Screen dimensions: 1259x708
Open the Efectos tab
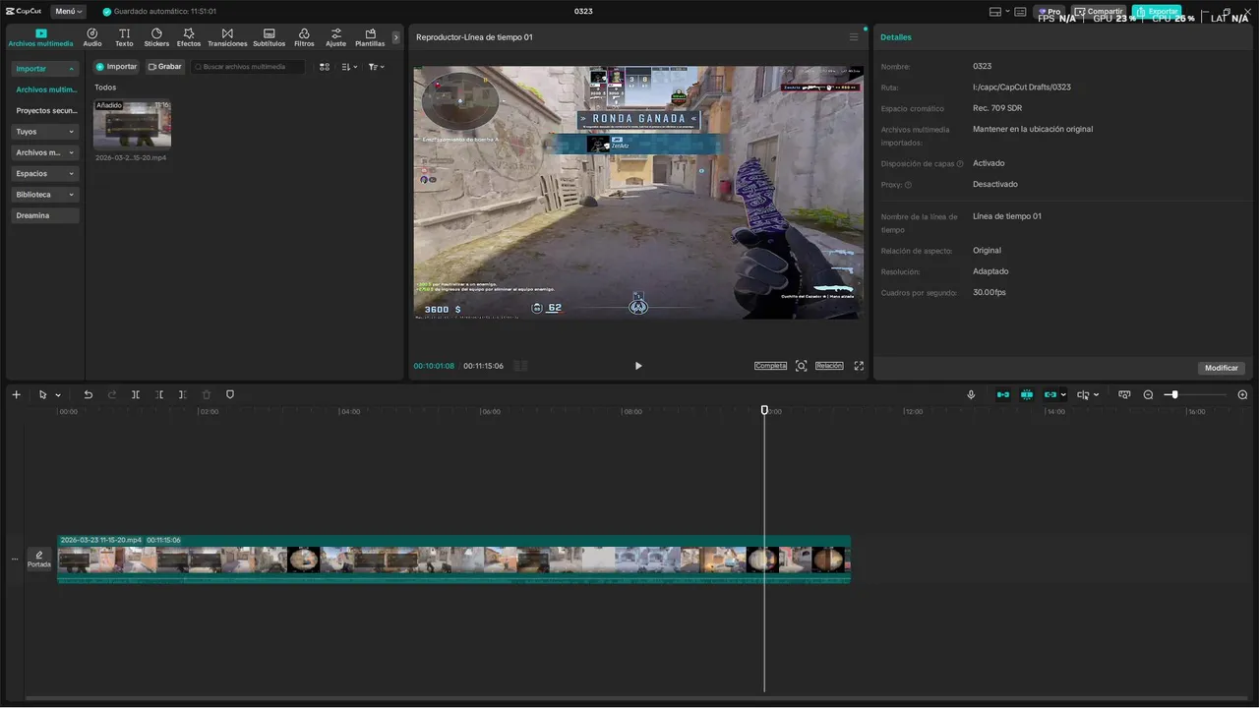(x=189, y=37)
